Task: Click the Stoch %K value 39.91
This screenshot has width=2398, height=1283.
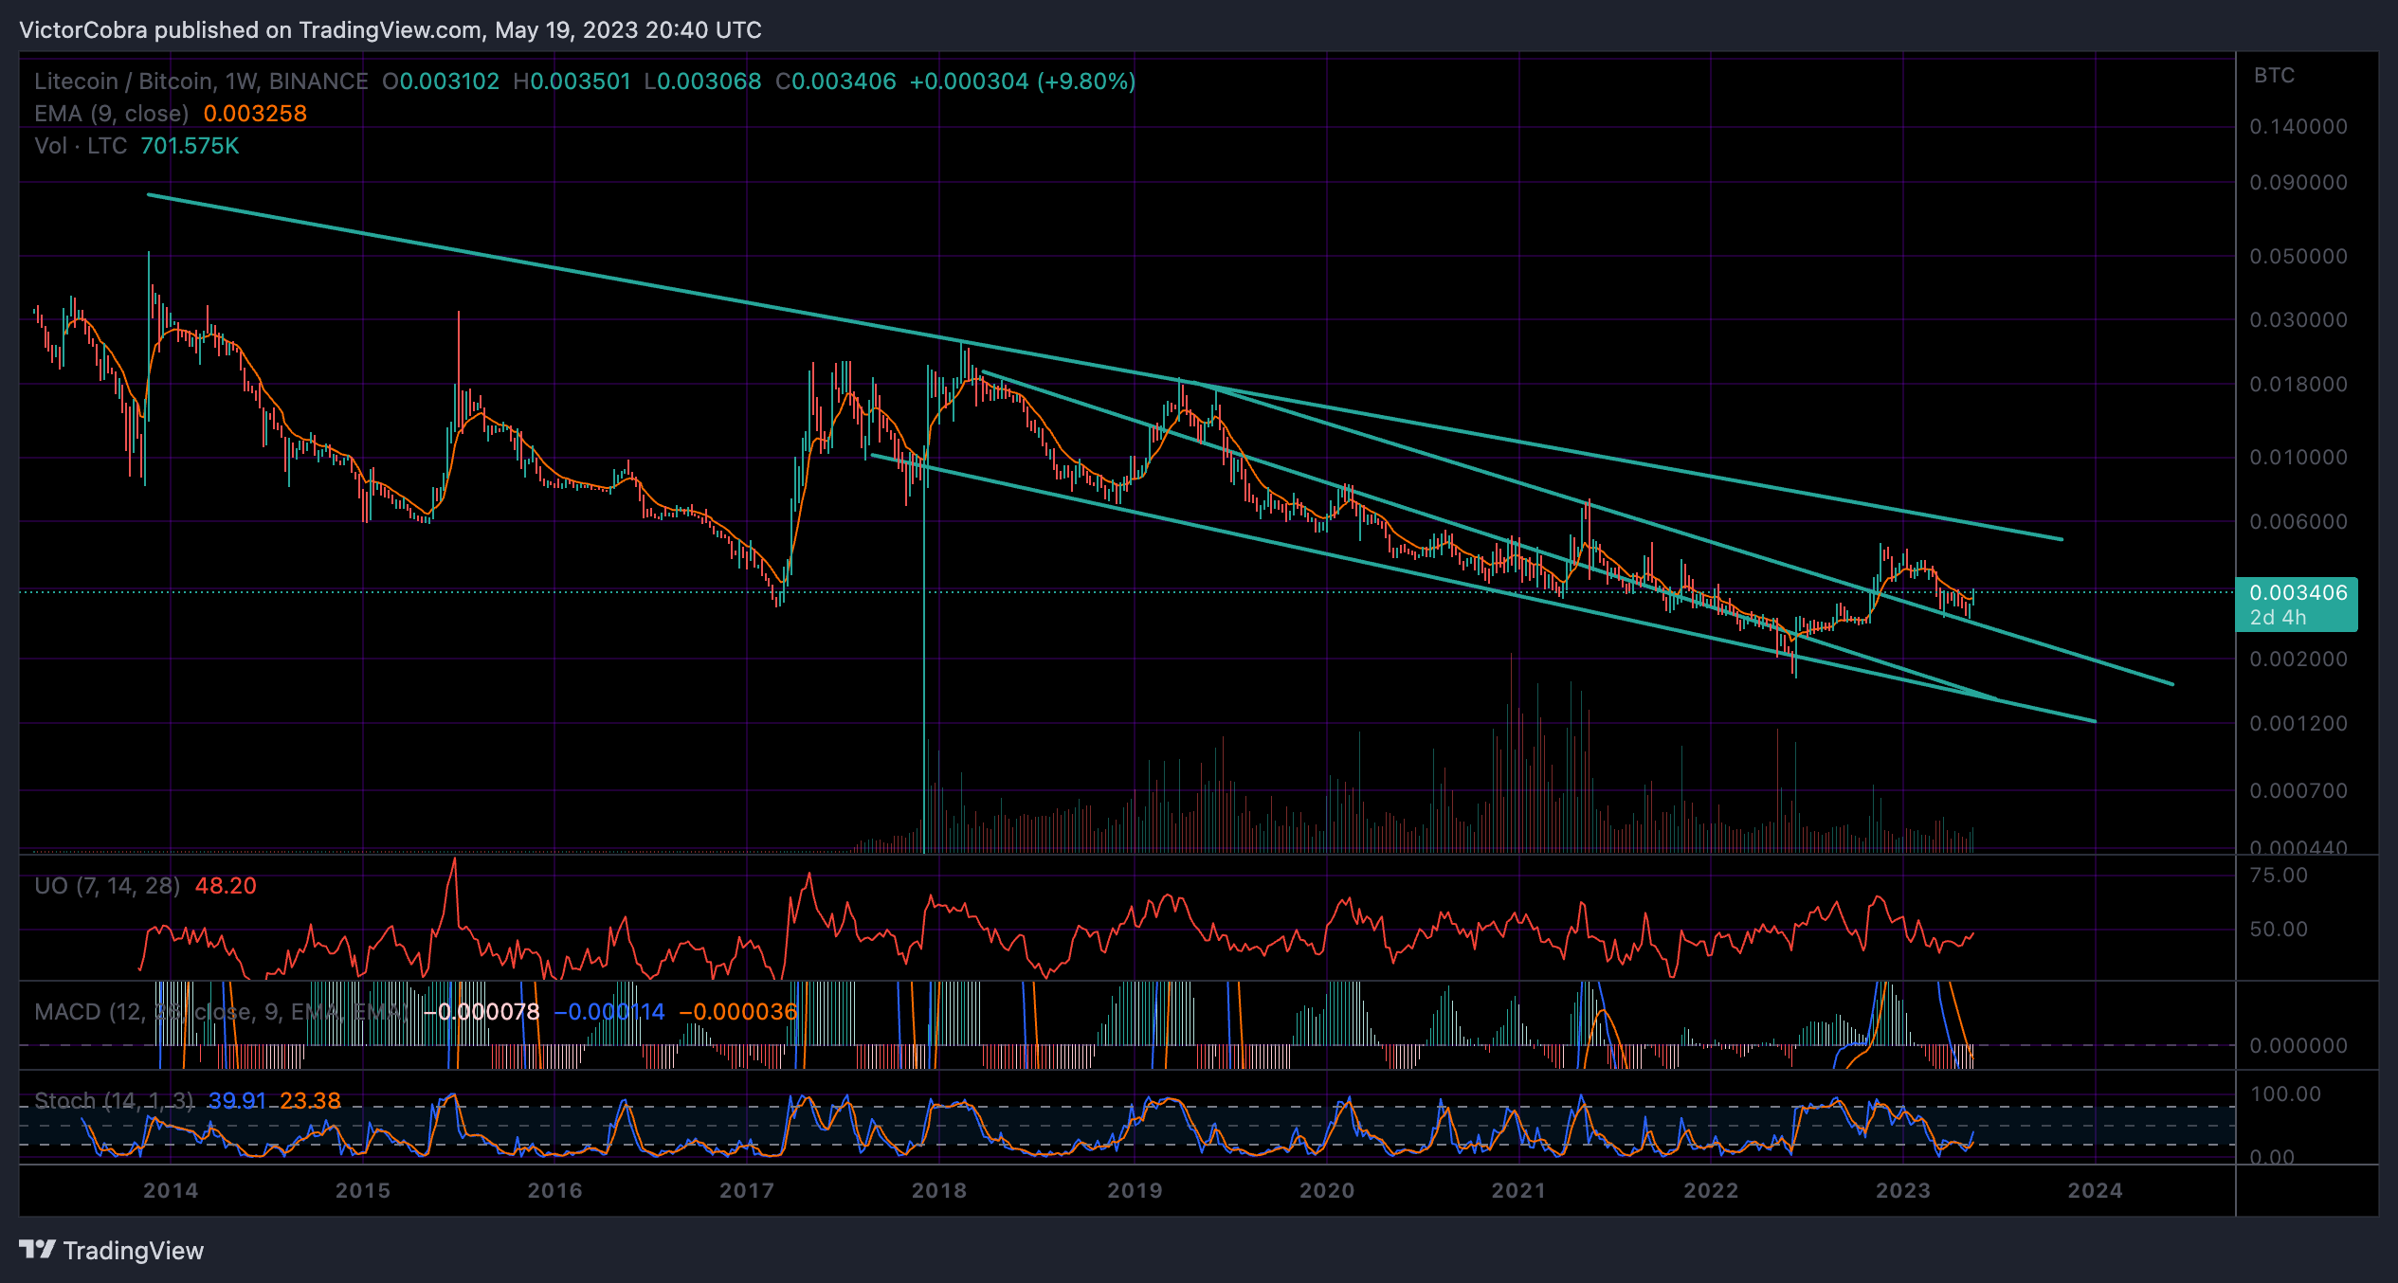Action: 237,1101
